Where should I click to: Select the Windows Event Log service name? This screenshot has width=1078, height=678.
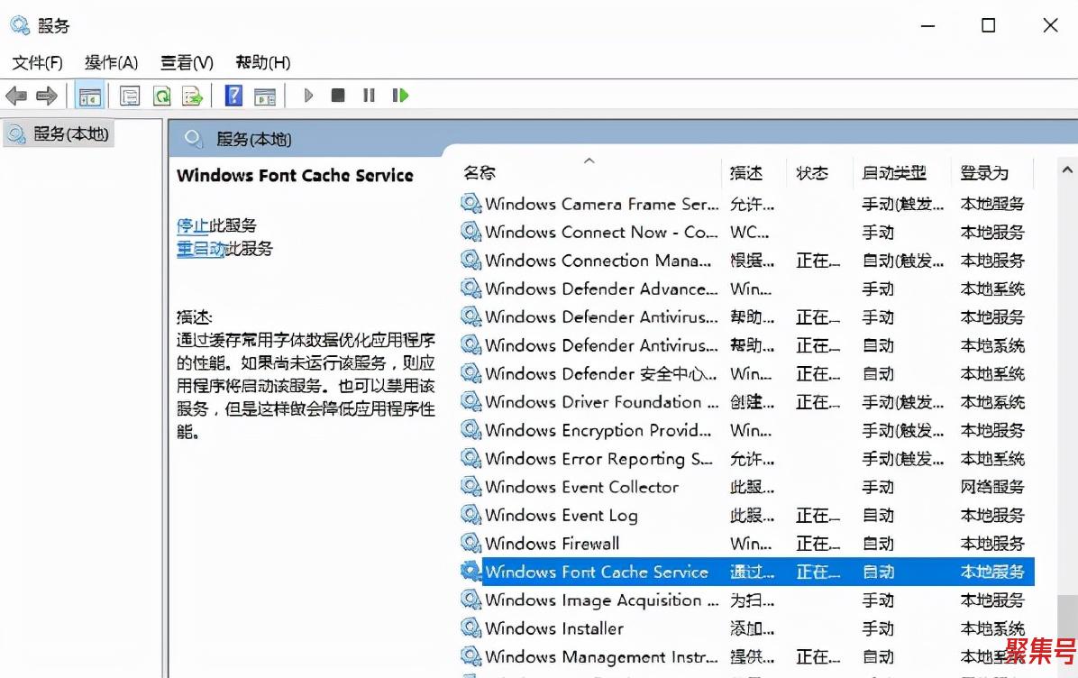click(561, 515)
